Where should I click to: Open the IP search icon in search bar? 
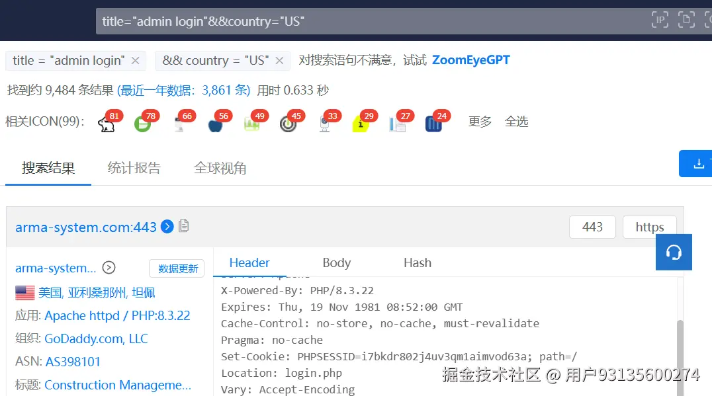click(660, 20)
